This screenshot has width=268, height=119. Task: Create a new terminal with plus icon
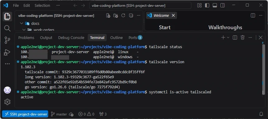(223, 37)
